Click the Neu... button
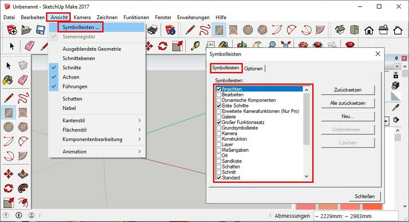The image size is (409, 222). click(x=348, y=116)
